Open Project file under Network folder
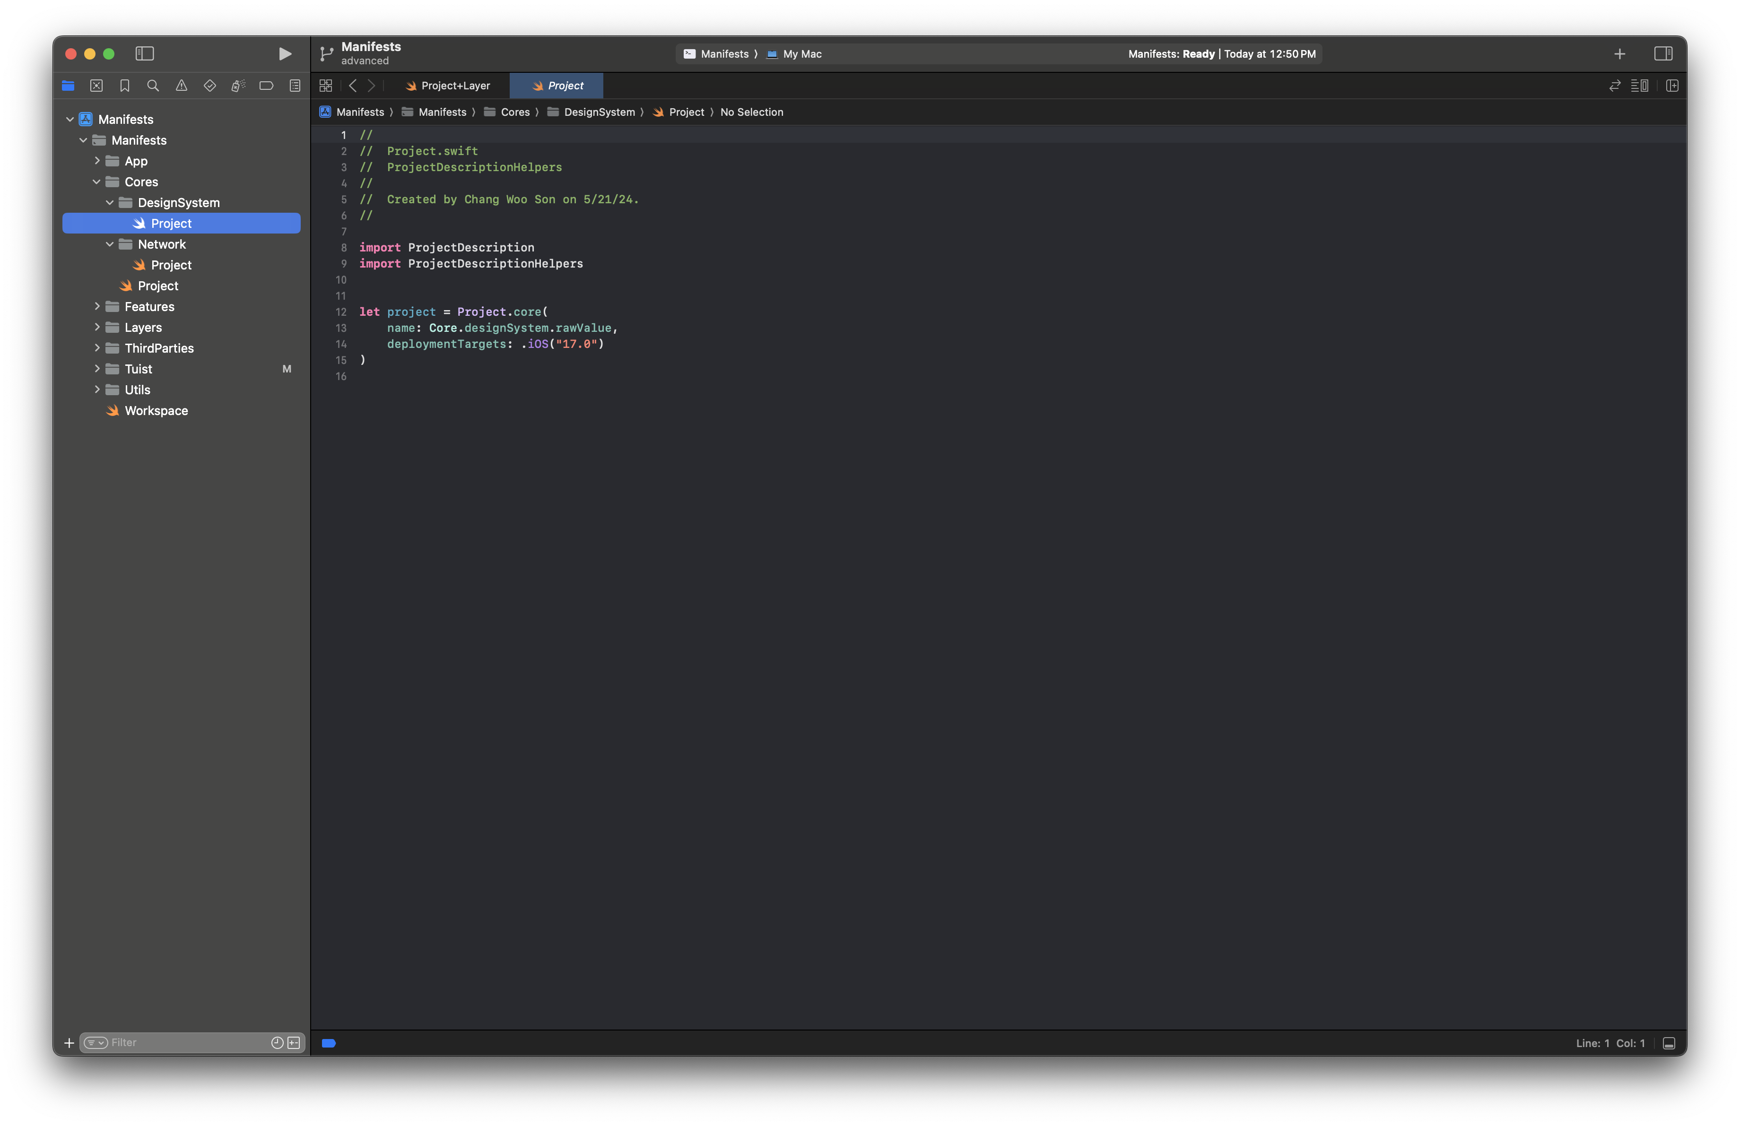 point(181,265)
